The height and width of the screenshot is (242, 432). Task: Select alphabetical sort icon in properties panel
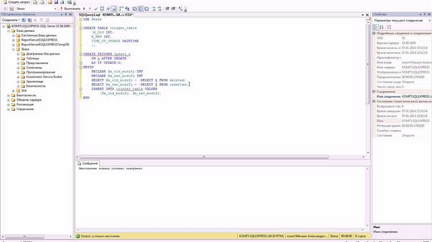381,27
